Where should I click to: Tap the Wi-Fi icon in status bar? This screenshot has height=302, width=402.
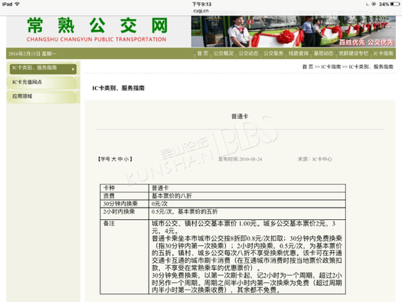pos(17,4)
